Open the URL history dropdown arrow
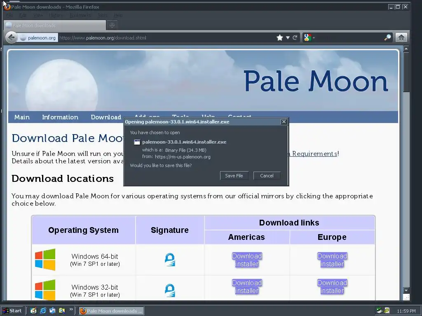 (x=288, y=37)
